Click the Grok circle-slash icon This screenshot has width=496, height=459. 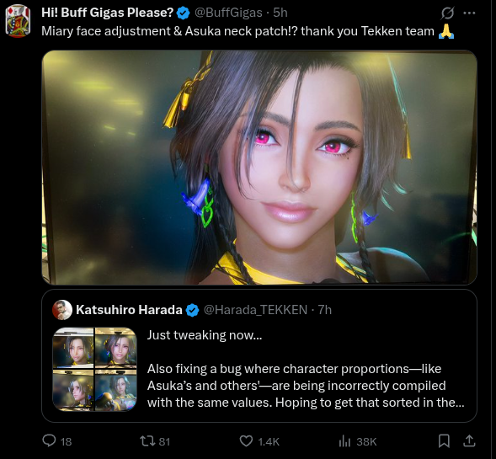click(x=447, y=13)
